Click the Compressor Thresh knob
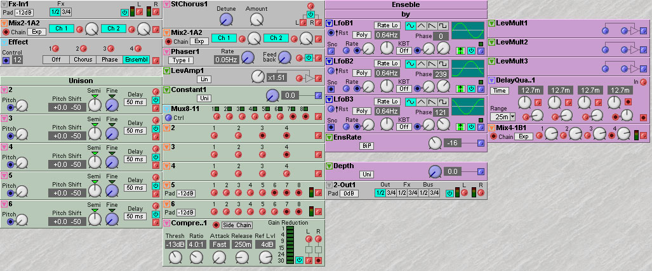Screen dimensions: 652x271 [x=175, y=256]
